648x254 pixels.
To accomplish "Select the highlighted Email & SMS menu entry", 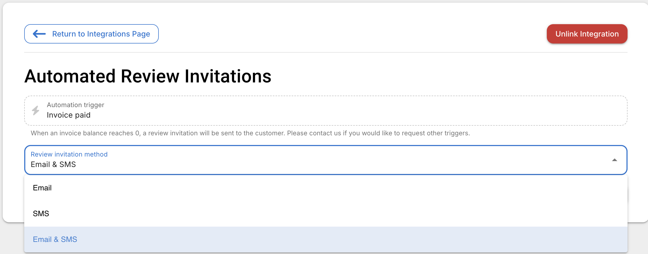I will (55, 239).
